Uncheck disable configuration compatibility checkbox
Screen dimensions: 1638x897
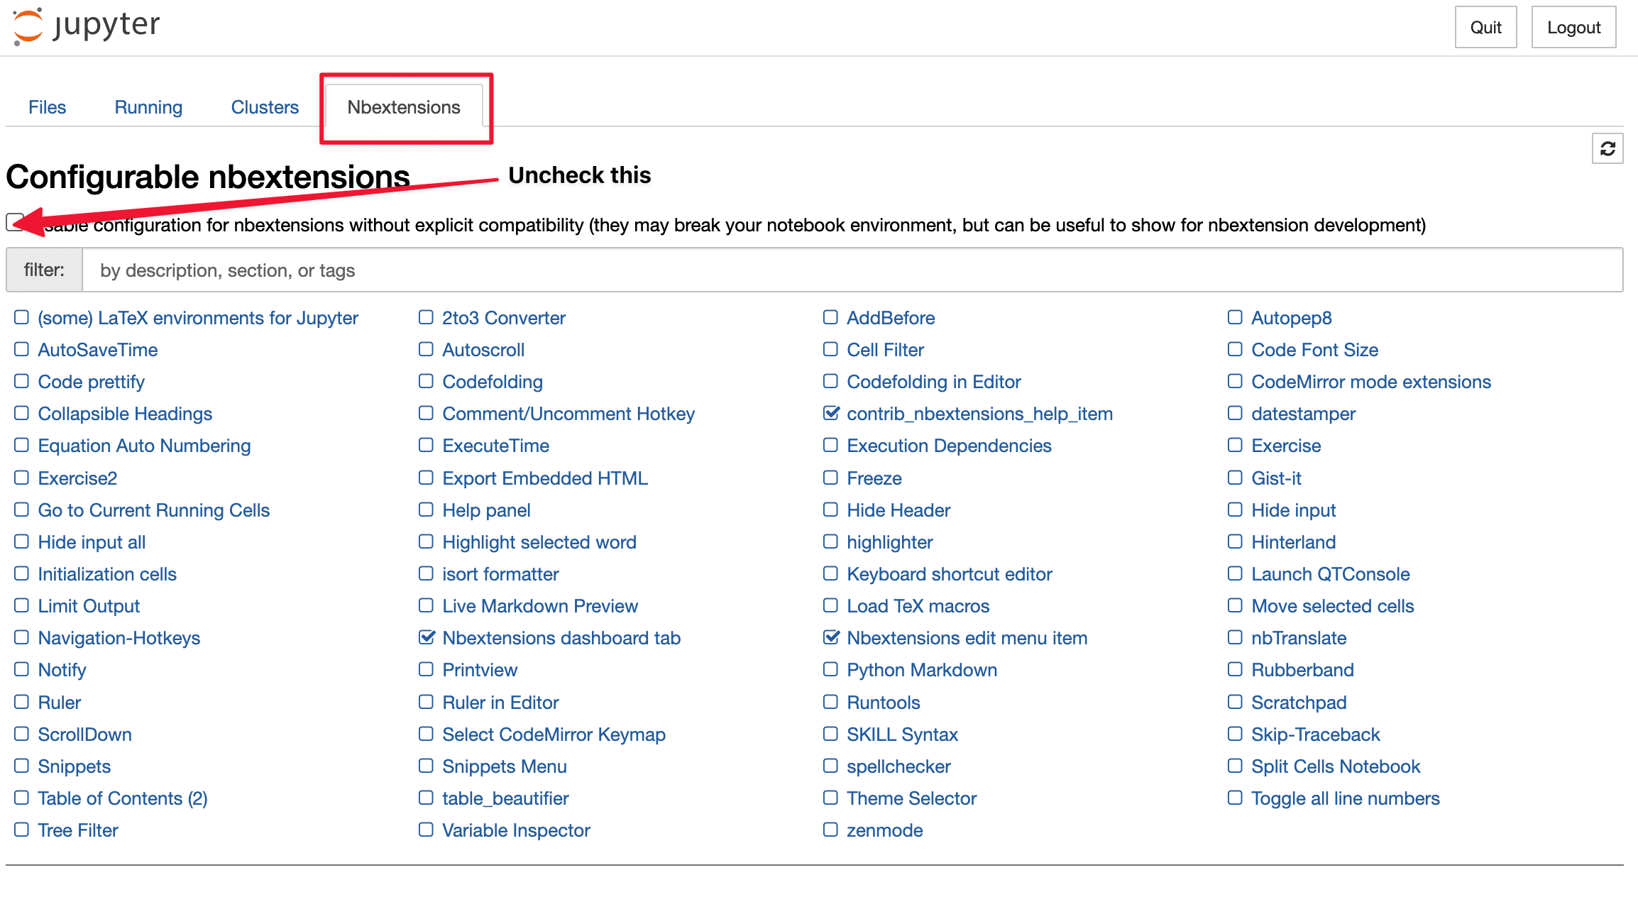point(15,222)
